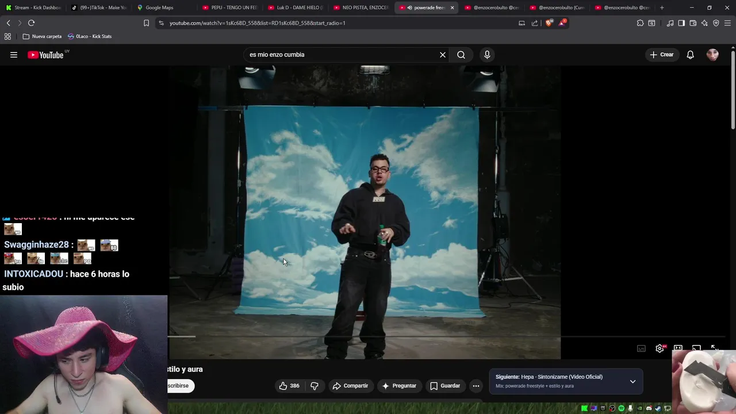Select the 'Hepa - Sintonizame (Video Oficial)' title
The width and height of the screenshot is (736, 414).
[x=562, y=377]
